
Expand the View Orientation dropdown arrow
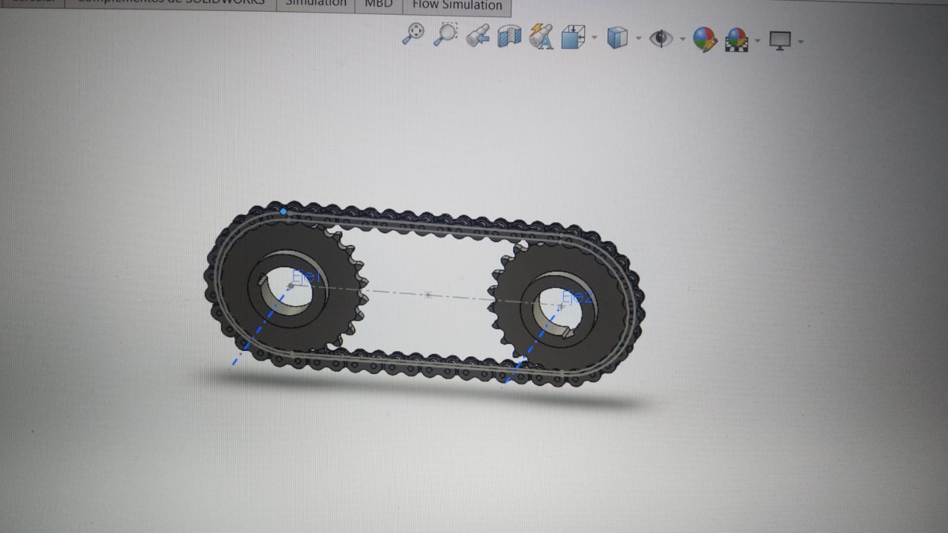tap(595, 38)
